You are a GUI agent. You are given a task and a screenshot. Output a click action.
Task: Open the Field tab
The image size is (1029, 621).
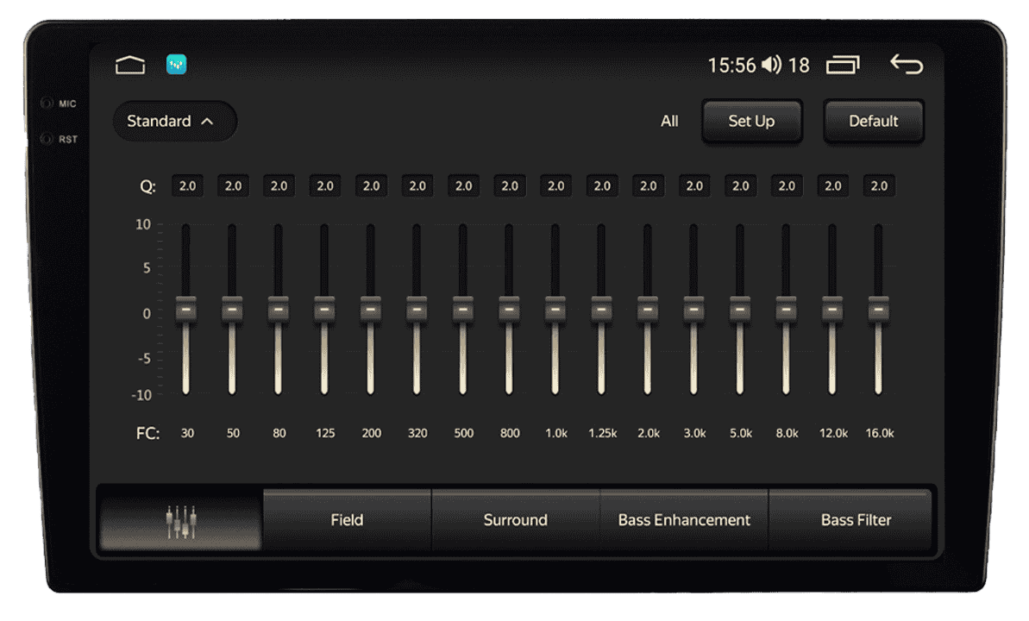(x=347, y=520)
